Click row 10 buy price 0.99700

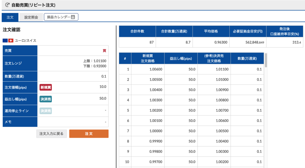(156, 161)
